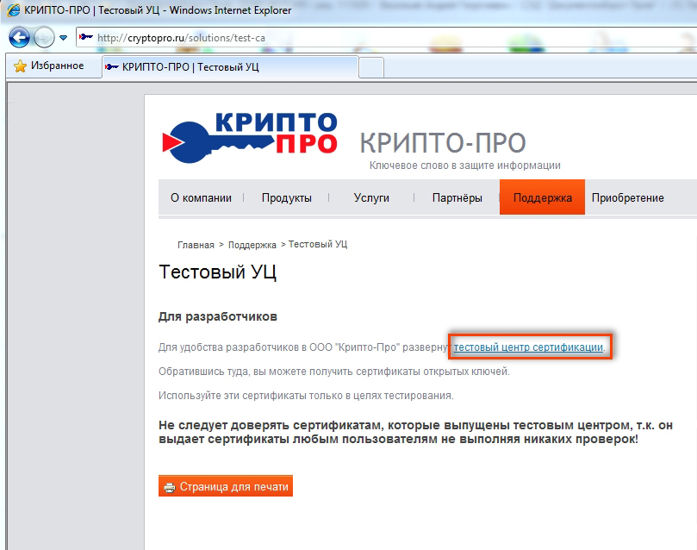Open the Услуги menu item
The width and height of the screenshot is (697, 550).
tap(371, 198)
